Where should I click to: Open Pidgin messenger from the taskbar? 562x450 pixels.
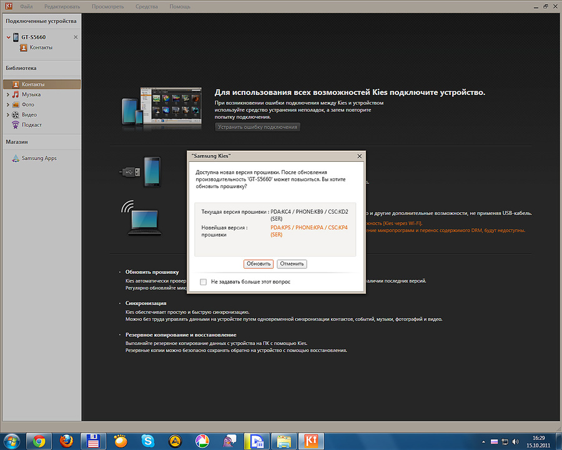(x=229, y=441)
